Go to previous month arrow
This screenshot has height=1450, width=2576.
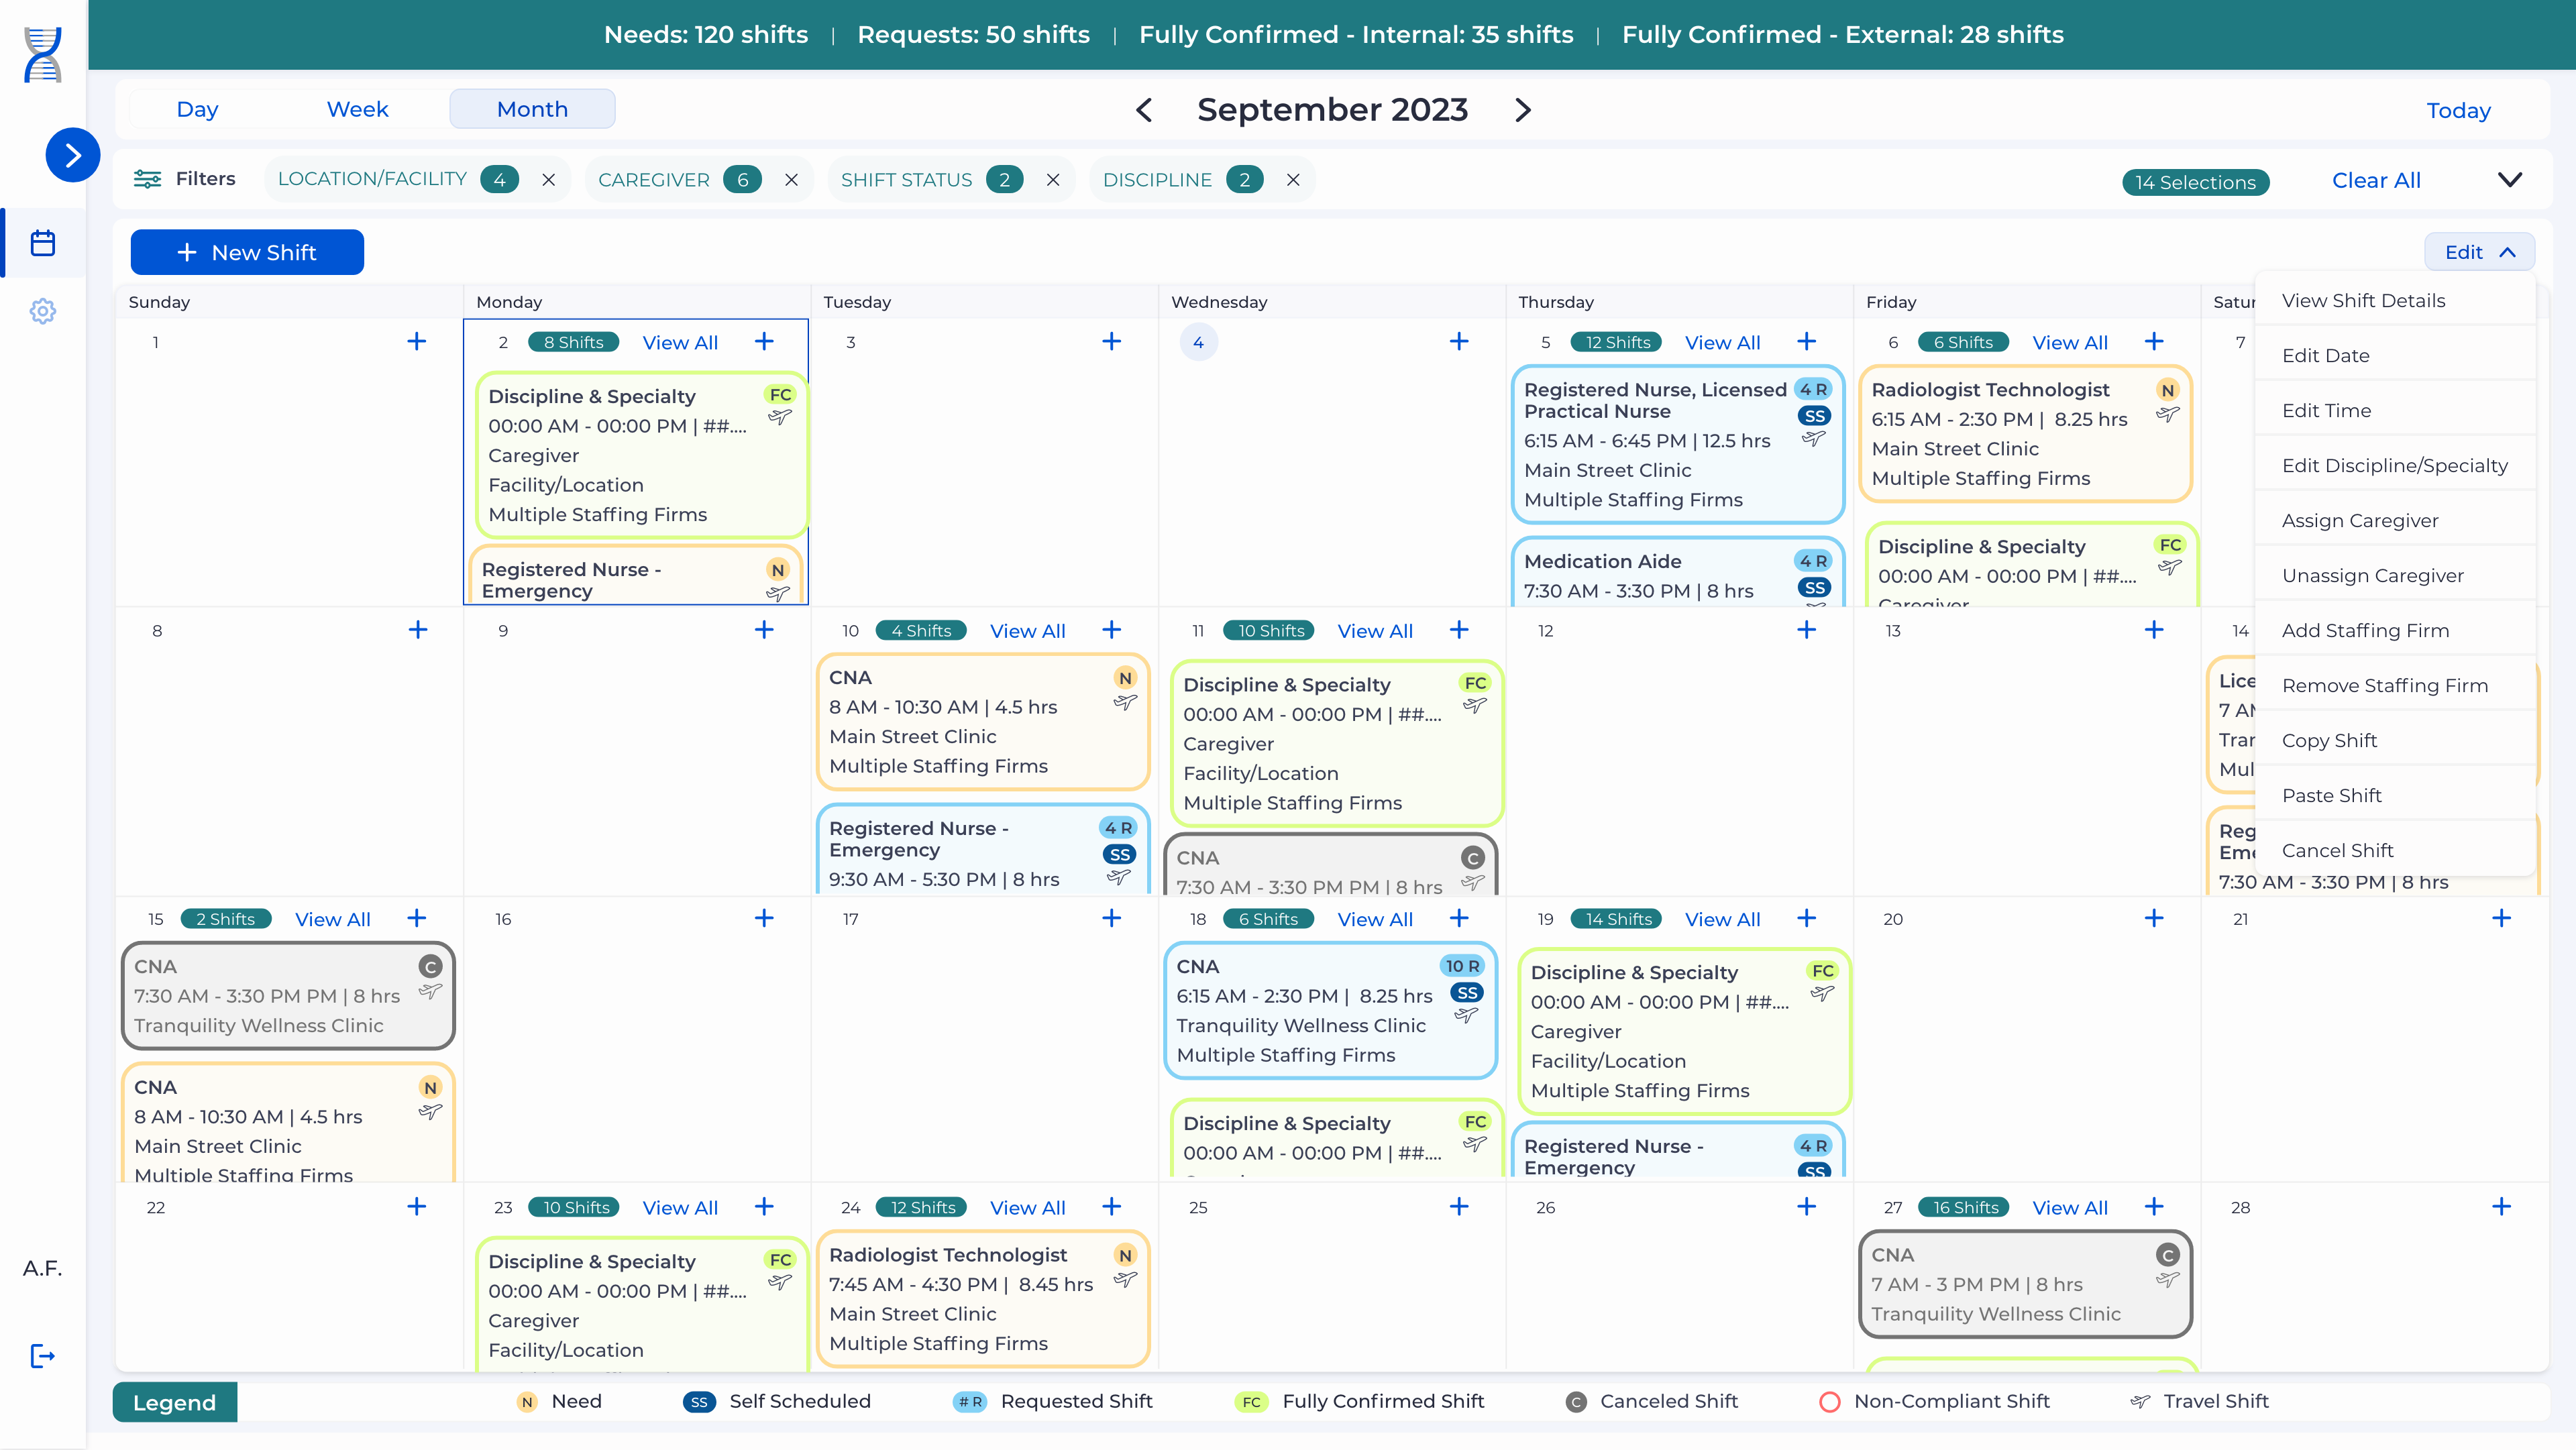tap(1144, 110)
